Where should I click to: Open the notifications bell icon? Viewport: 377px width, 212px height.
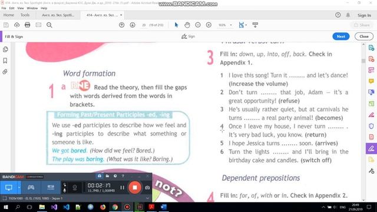coord(348,15)
